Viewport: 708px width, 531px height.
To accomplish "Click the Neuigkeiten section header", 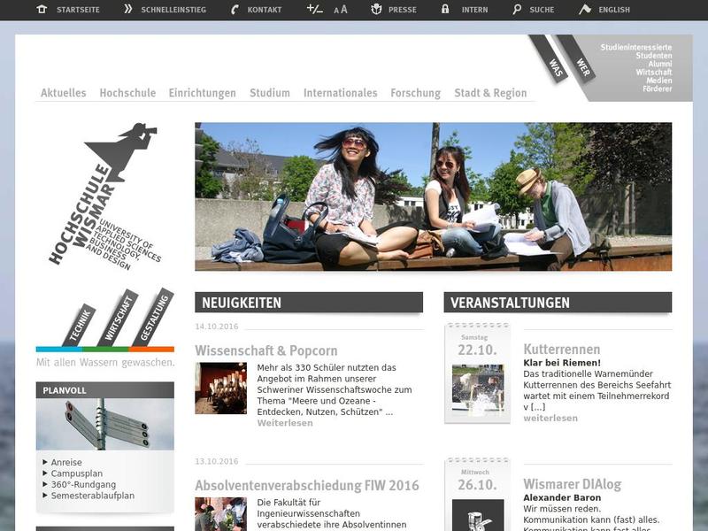I will pos(309,302).
